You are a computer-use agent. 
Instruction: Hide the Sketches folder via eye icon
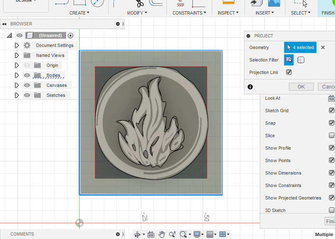click(27, 95)
